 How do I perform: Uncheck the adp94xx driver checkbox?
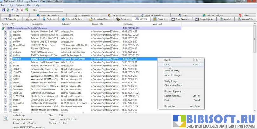coord(6,32)
